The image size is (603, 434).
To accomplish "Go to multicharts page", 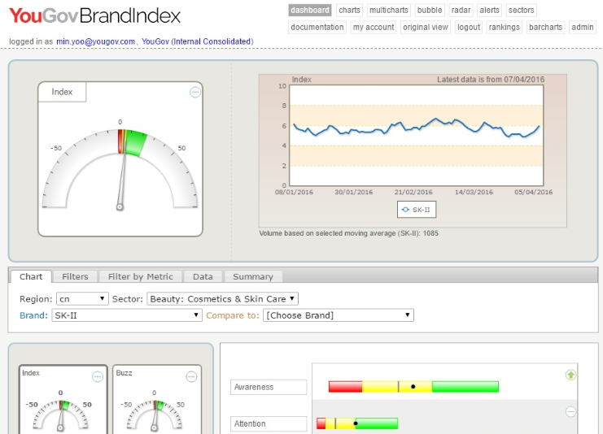I will pyautogui.click(x=389, y=11).
